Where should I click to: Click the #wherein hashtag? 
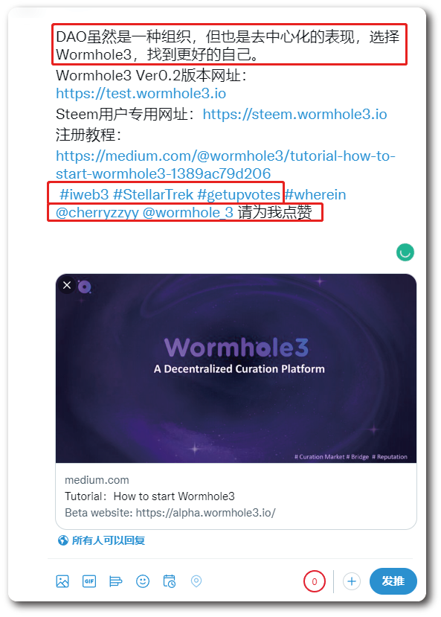pos(315,194)
